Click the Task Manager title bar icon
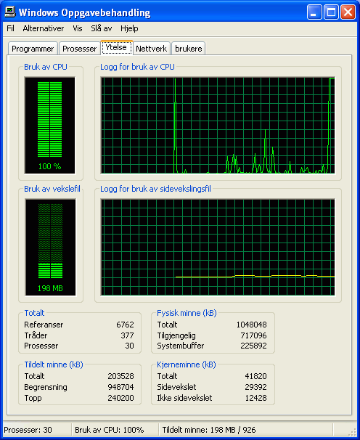Viewport: 360px width, 440px height. click(10, 12)
